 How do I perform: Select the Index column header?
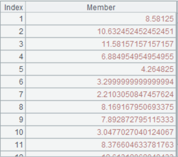(x=13, y=7)
